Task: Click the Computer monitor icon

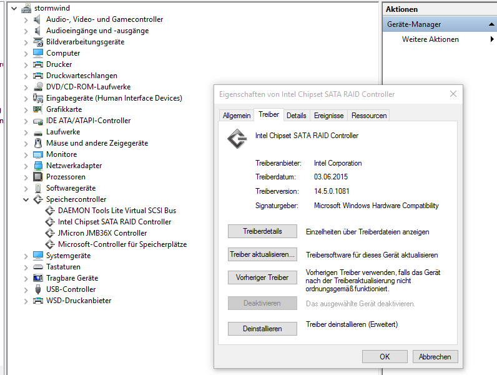Action: pos(38,53)
